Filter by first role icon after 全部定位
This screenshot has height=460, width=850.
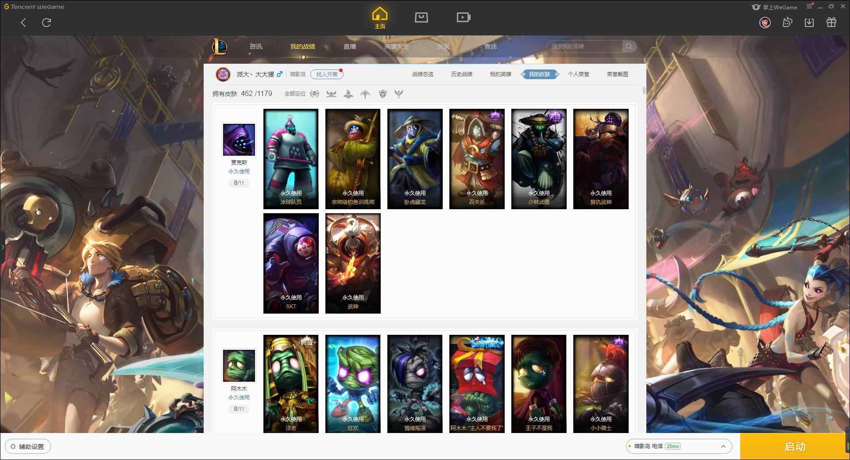[x=314, y=94]
